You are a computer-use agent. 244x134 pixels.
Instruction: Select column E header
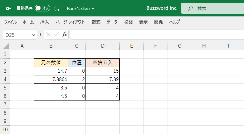click(x=131, y=46)
